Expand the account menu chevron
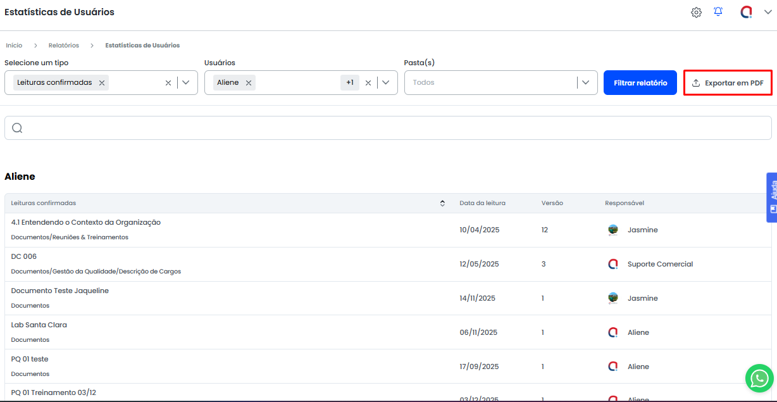 (768, 13)
